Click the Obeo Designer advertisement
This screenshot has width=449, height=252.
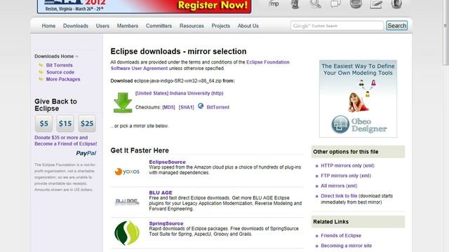358,99
